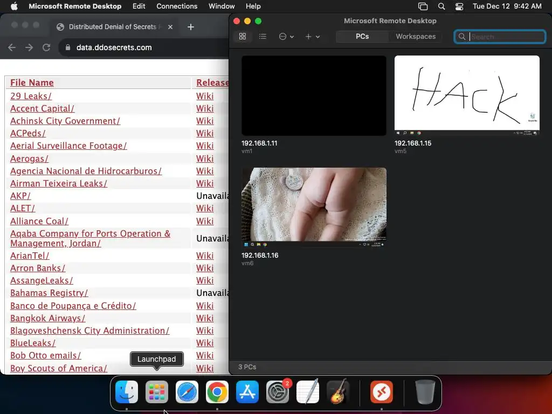The width and height of the screenshot is (552, 414).
Task: Open the Achinsk City Government/ link
Action: 65,121
